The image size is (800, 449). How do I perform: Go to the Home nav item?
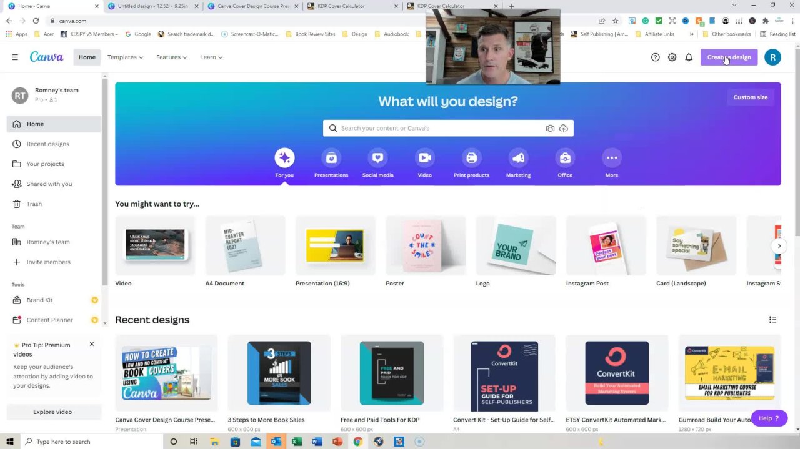(87, 57)
